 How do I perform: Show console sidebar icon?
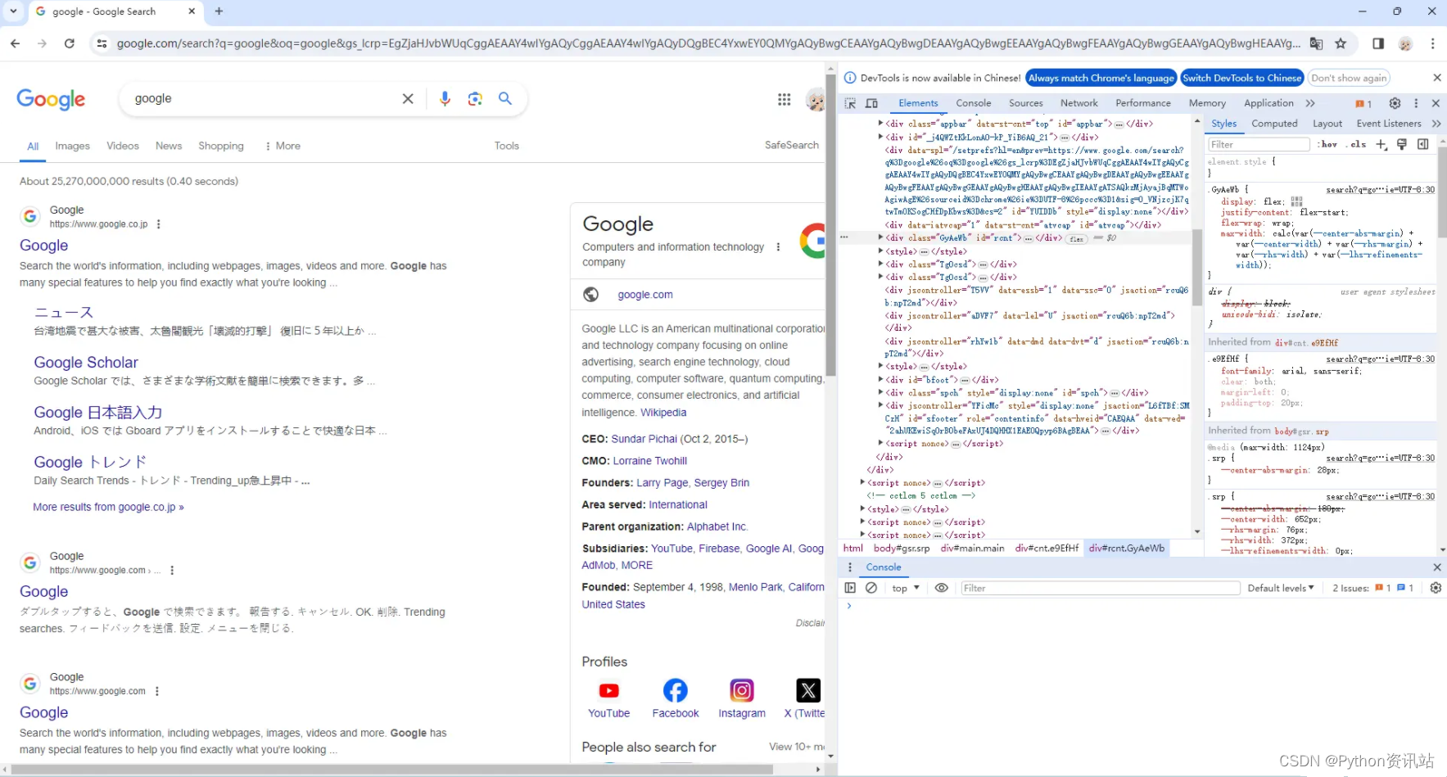click(x=850, y=588)
